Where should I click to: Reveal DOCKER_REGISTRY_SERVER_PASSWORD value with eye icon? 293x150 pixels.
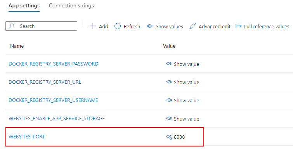(x=169, y=64)
